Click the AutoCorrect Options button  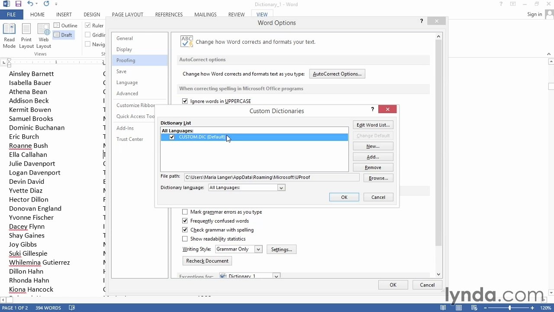click(x=337, y=74)
